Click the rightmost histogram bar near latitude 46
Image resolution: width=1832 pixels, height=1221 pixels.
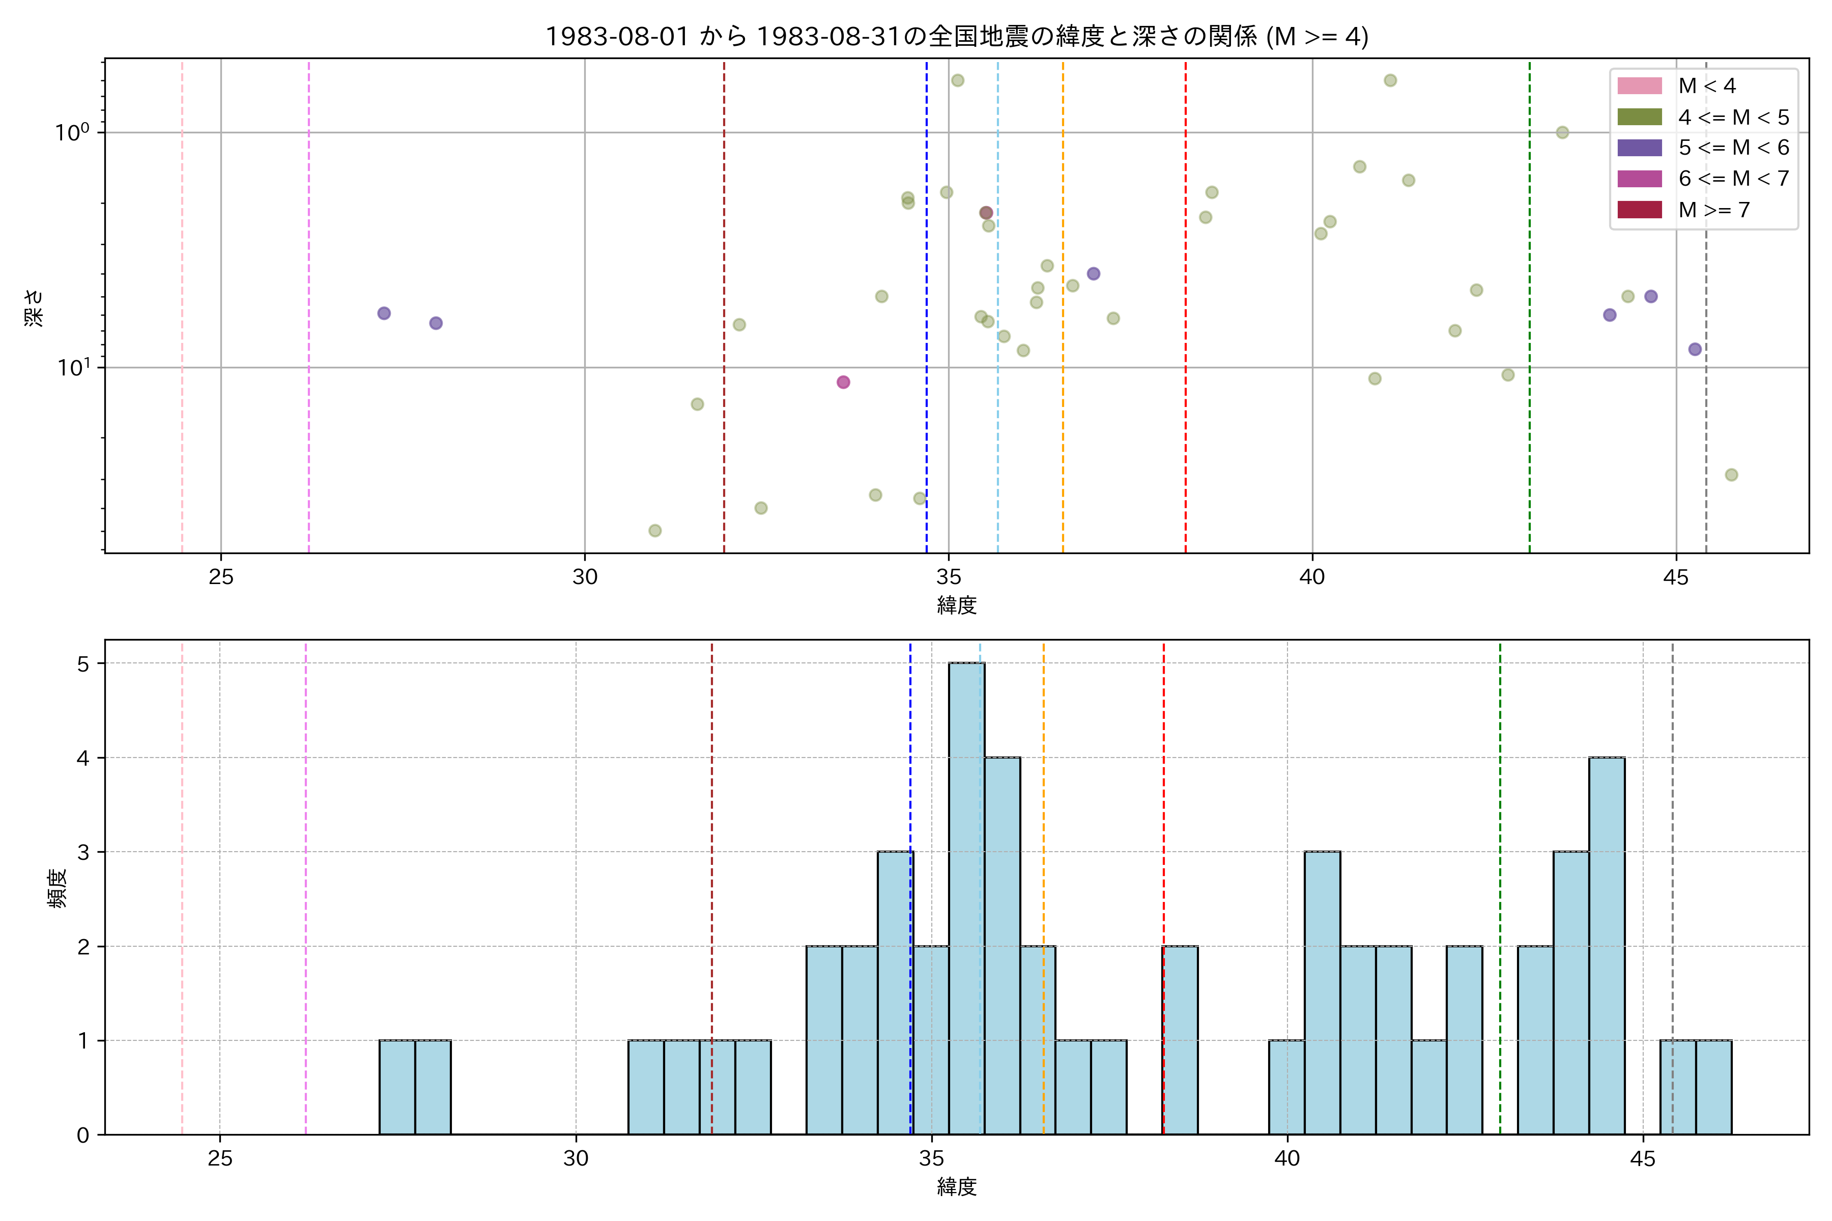point(1713,1087)
